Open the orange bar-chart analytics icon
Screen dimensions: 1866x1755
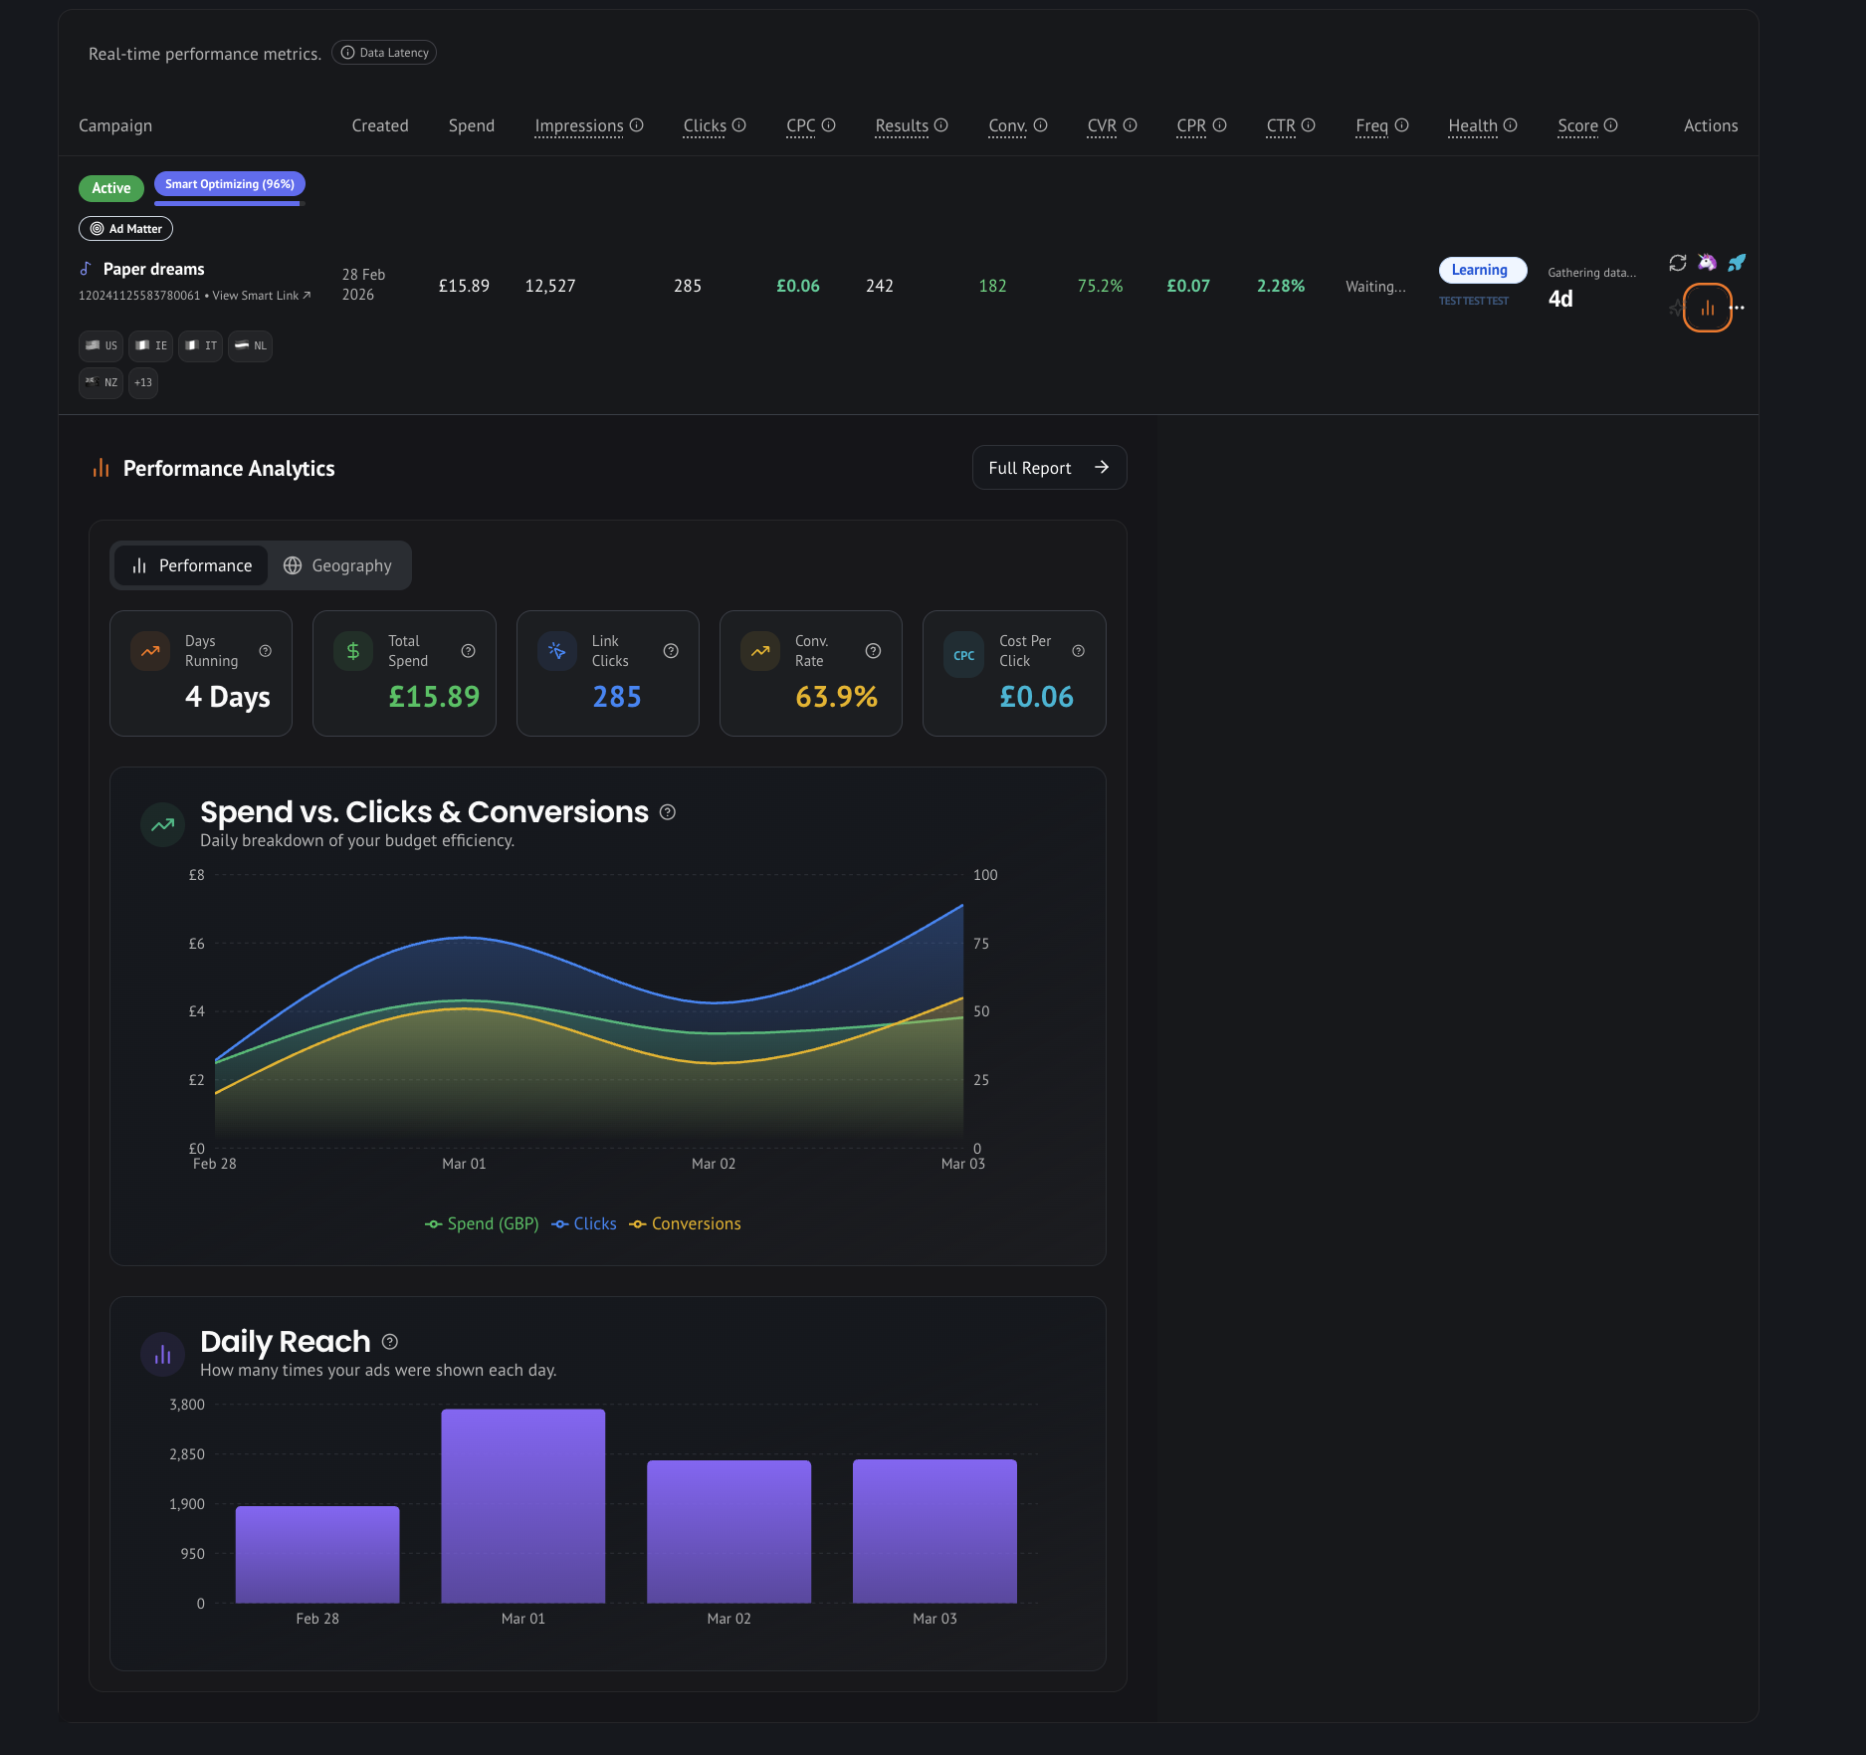pos(1708,309)
